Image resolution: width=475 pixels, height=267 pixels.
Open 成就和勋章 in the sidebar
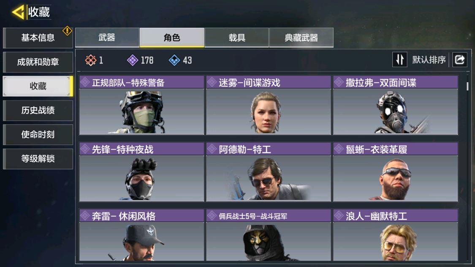[38, 62]
